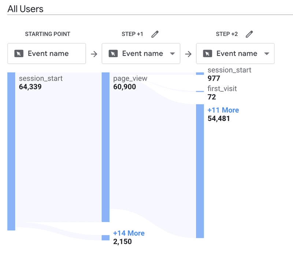293x254 pixels.
Task: Click the pencil edit icon beside STEP +1
Action: pos(155,34)
